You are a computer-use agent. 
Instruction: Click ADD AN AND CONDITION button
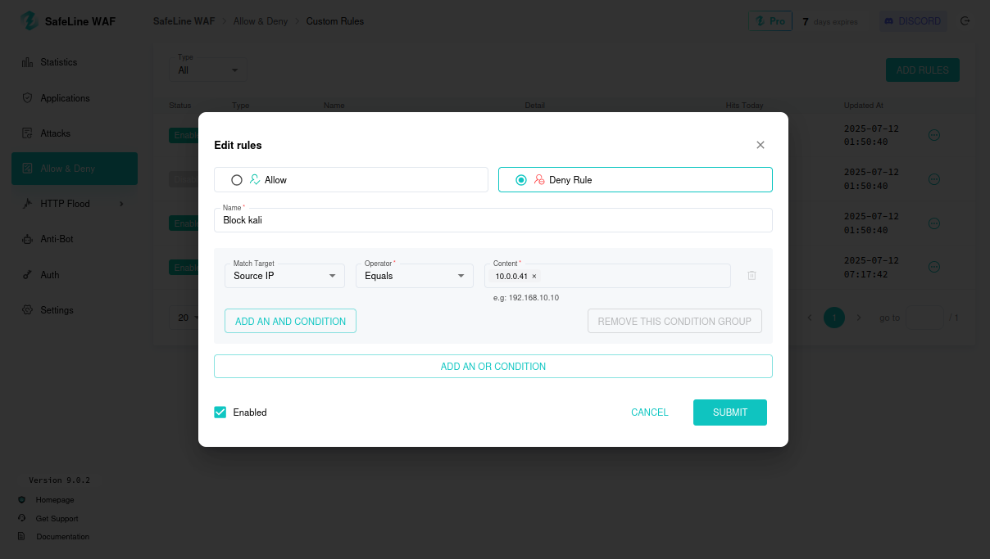pyautogui.click(x=290, y=322)
